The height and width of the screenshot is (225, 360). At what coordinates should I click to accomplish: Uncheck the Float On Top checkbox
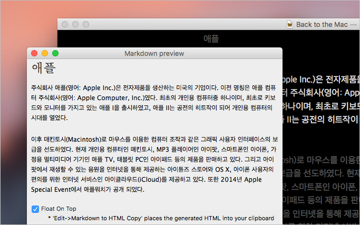[35, 209]
